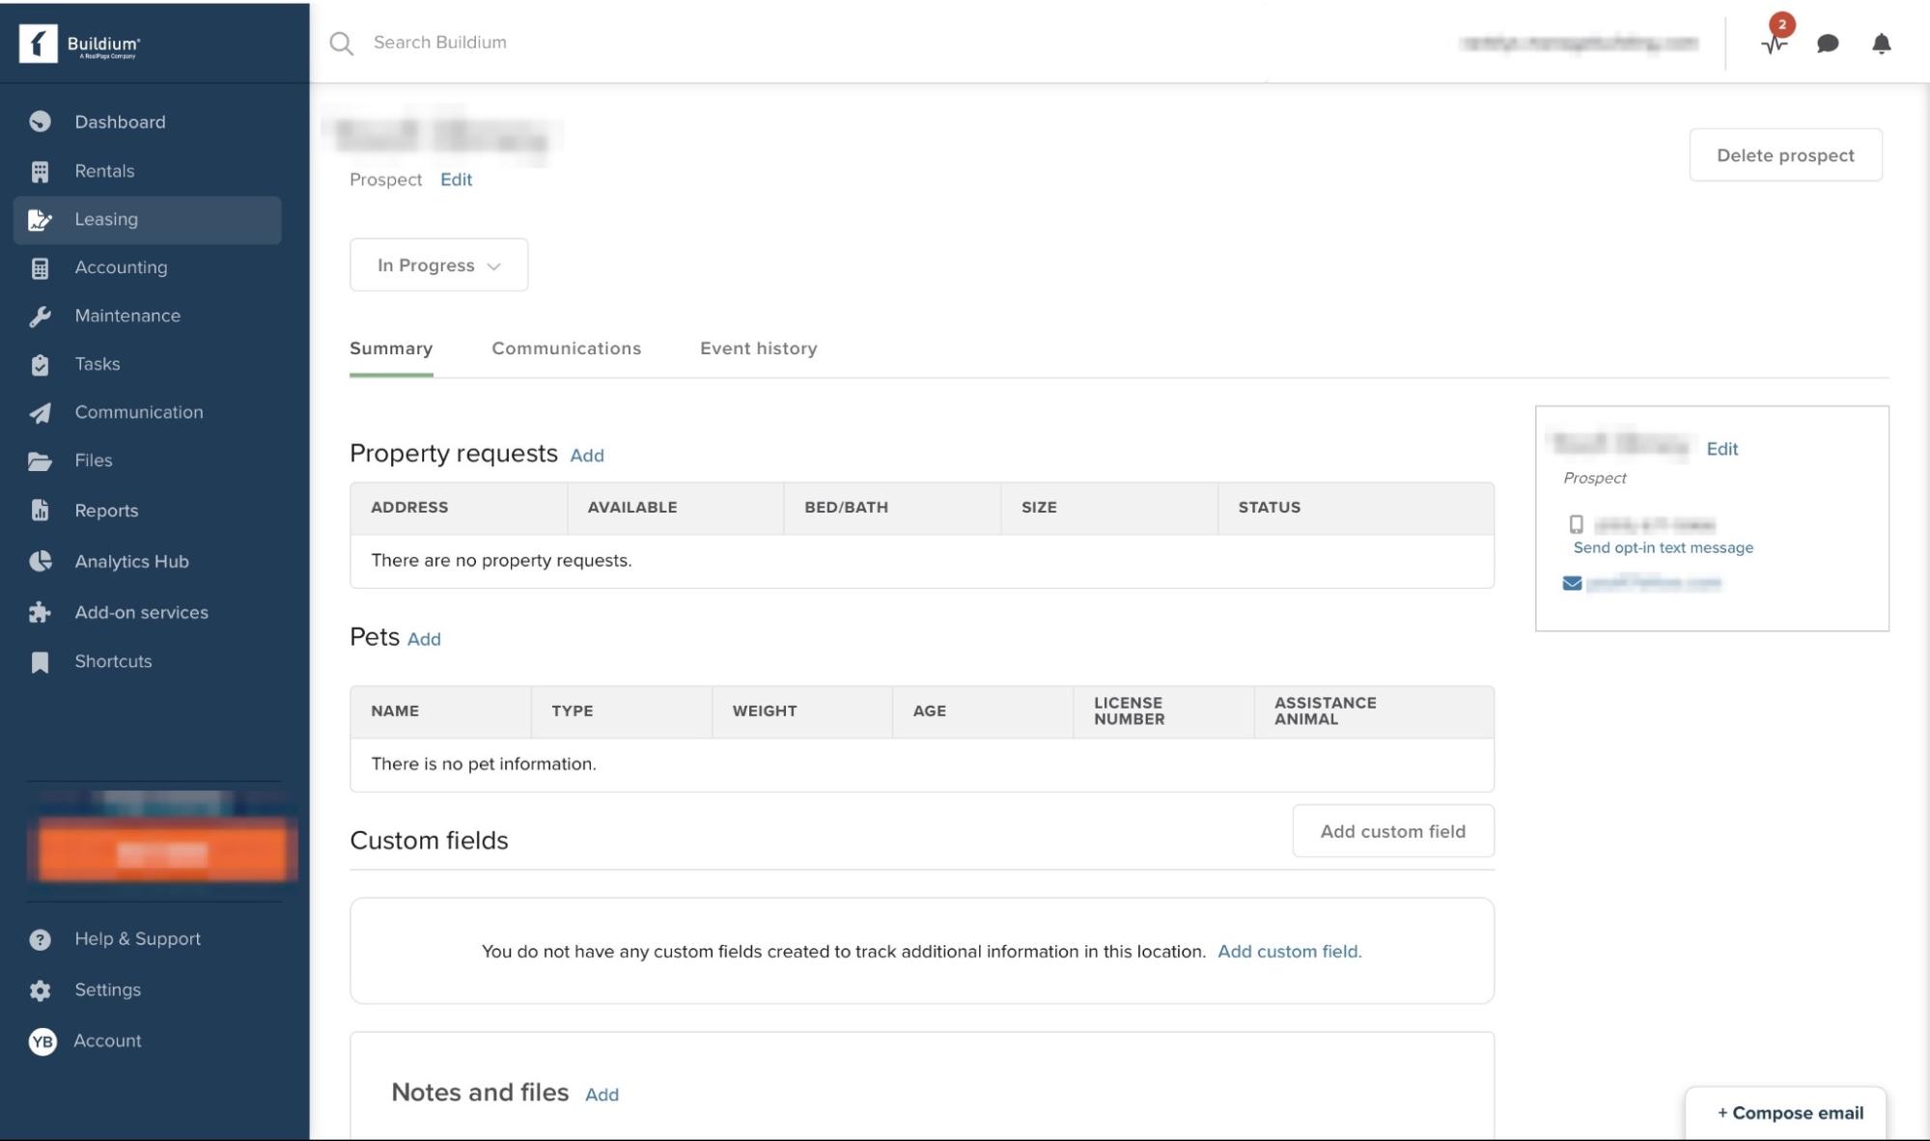Select the Leasing sidebar icon
This screenshot has height=1141, width=1930.
click(x=40, y=219)
